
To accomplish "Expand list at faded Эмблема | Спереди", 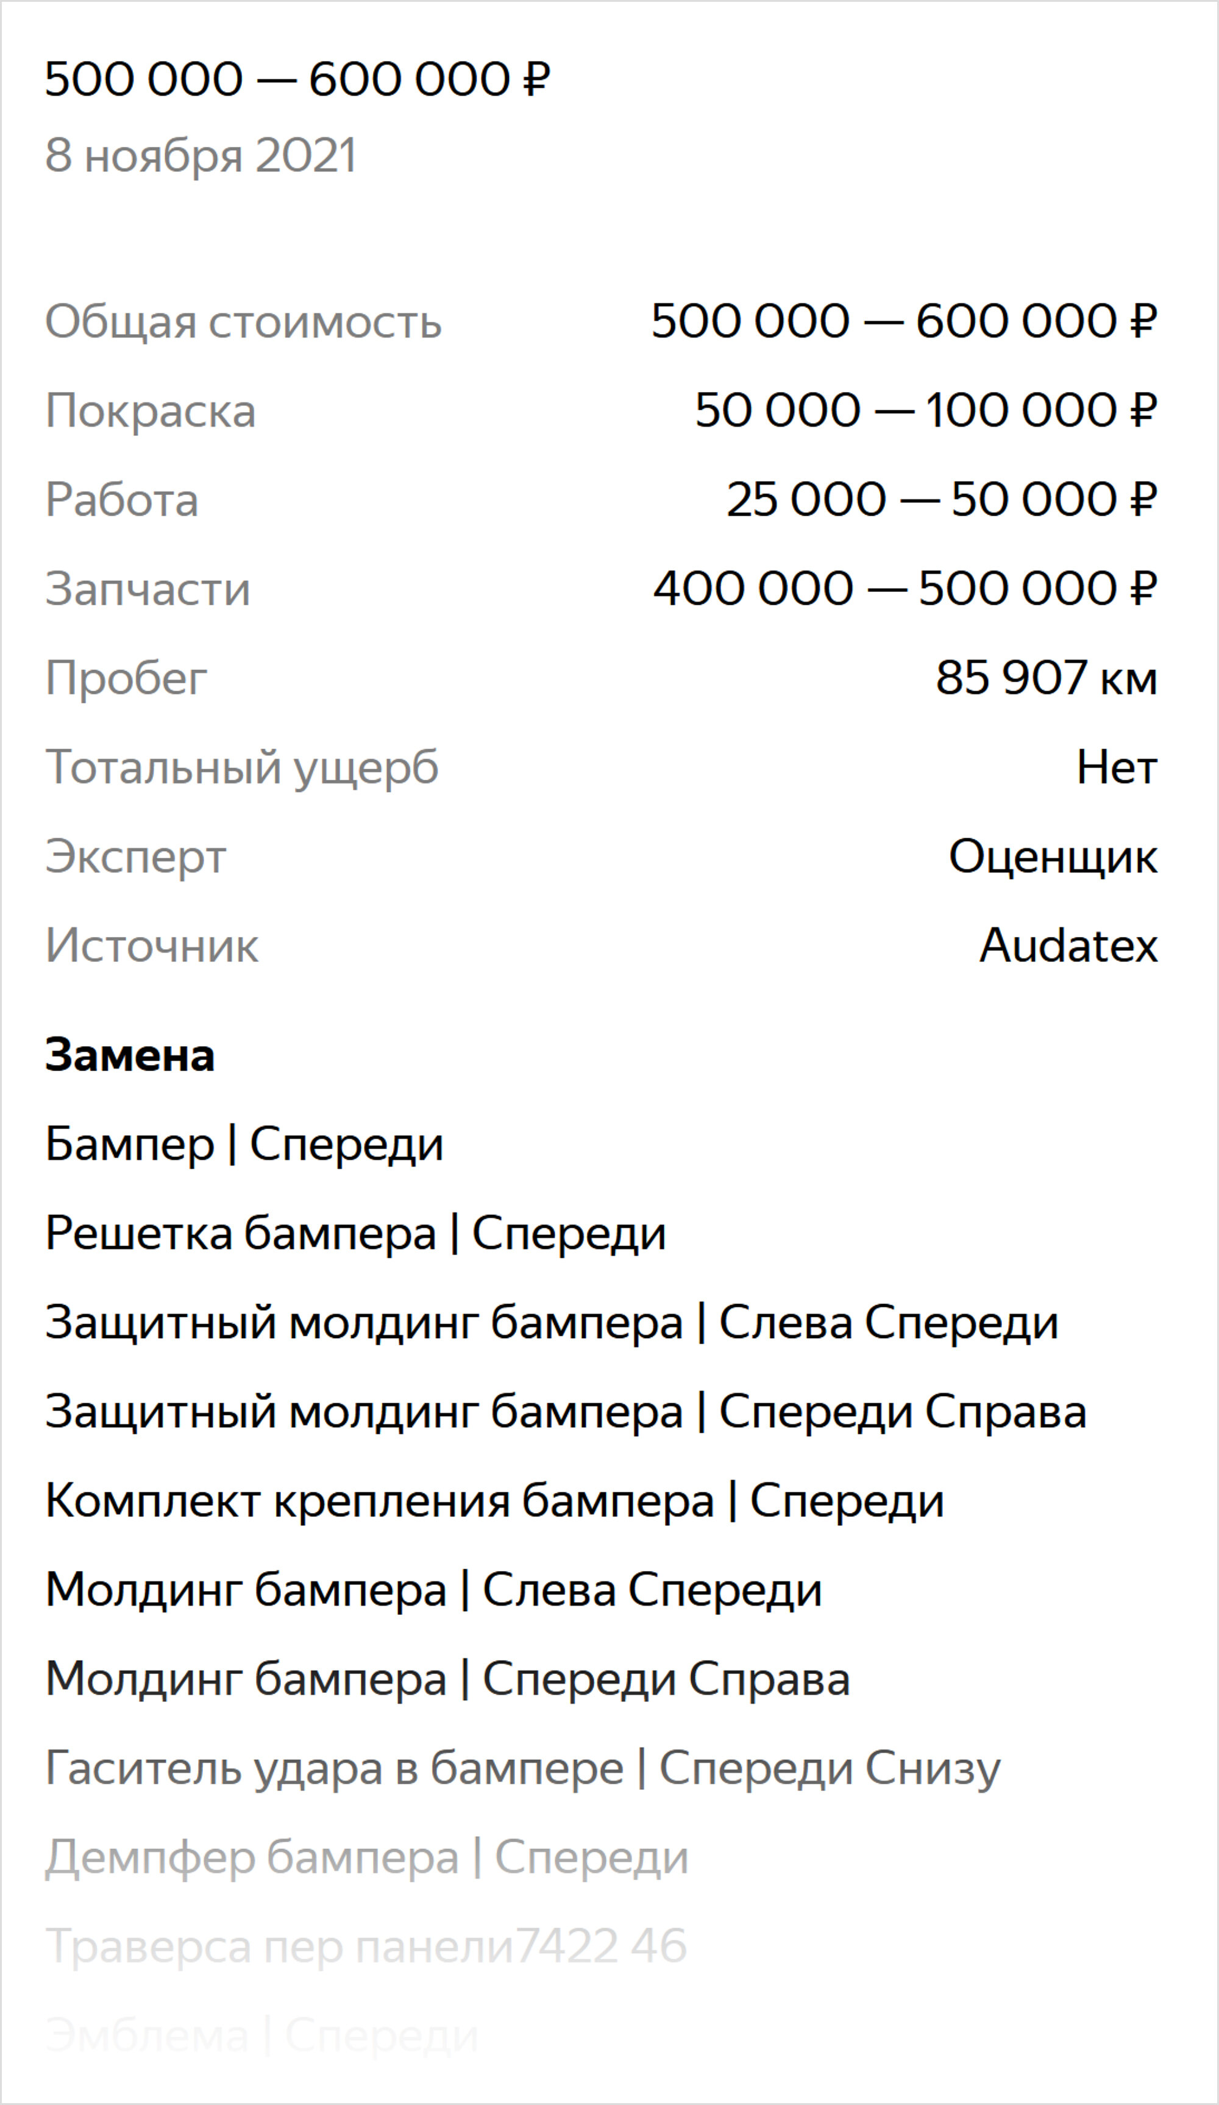I will pyautogui.click(x=262, y=2037).
